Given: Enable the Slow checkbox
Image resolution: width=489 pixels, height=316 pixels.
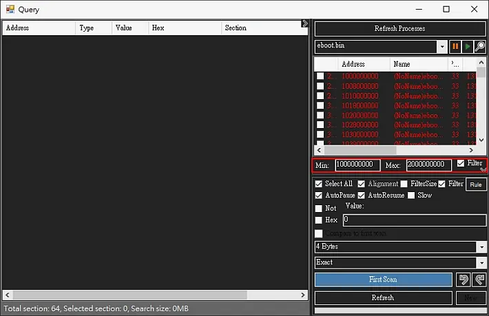Looking at the screenshot, I should pos(411,196).
